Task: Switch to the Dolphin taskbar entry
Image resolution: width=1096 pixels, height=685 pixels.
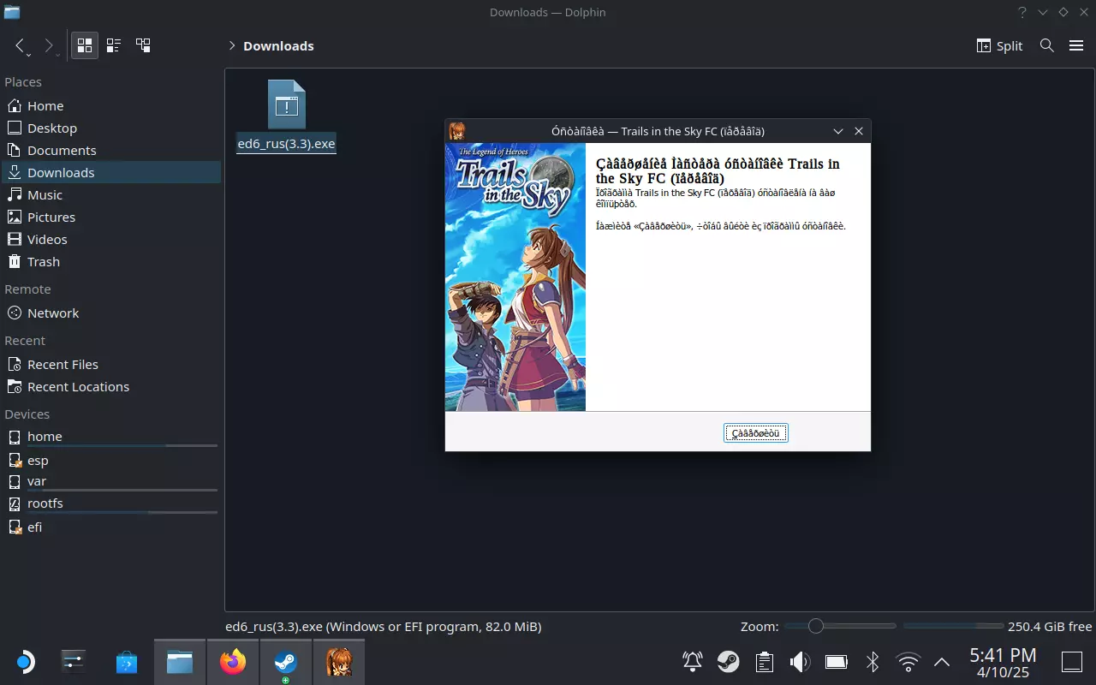Action: 180,662
